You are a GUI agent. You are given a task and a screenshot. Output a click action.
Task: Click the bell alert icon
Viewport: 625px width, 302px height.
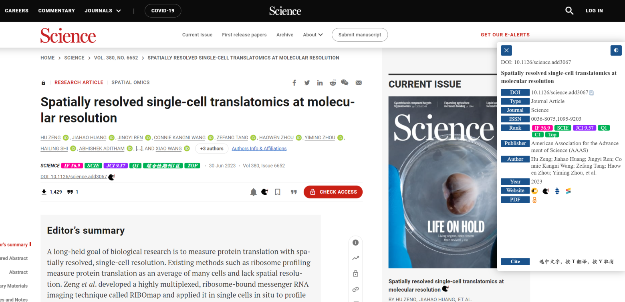pos(253,192)
